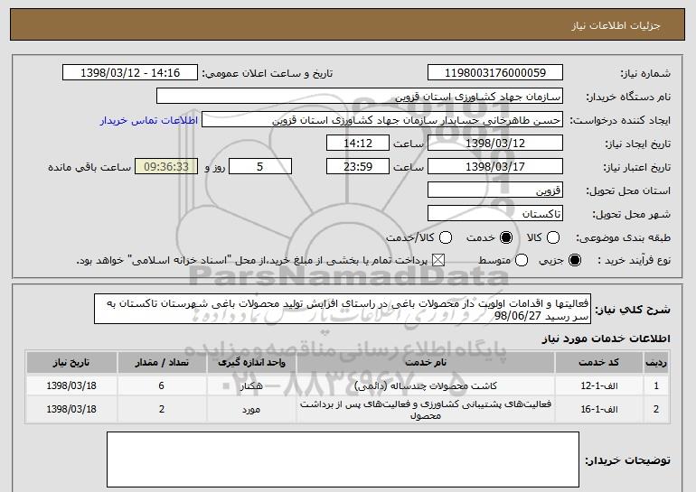Choose متوسط purchase process radio

pos(522,260)
